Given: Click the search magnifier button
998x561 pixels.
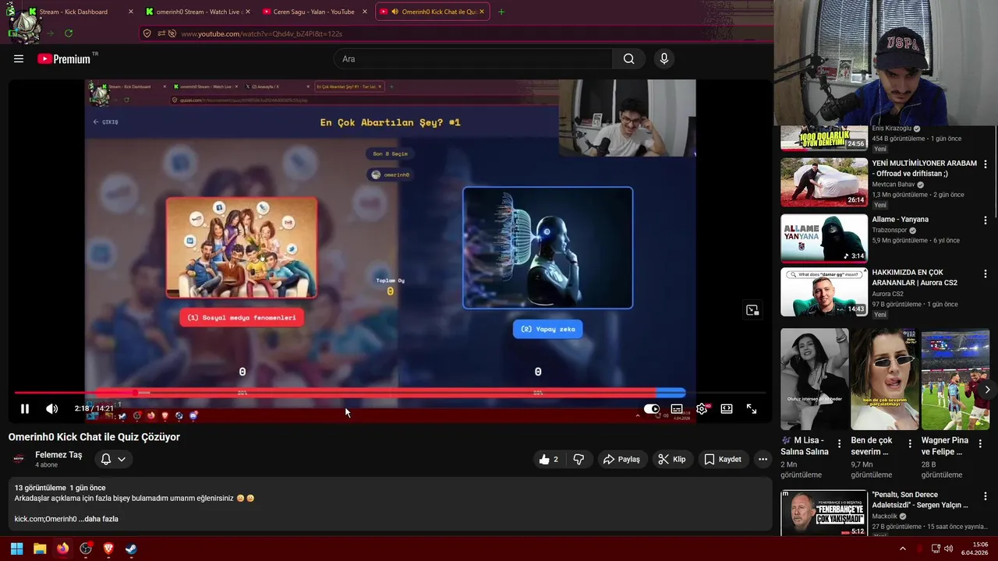Looking at the screenshot, I should (x=628, y=59).
